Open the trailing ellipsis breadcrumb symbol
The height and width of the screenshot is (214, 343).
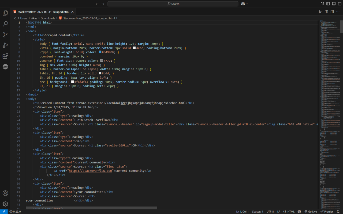pos(120,18)
